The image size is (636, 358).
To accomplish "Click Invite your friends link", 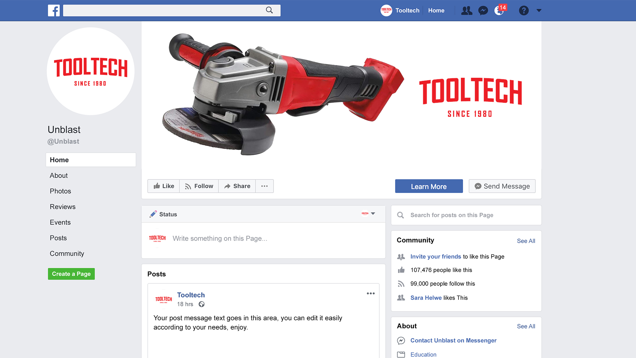I will (x=435, y=257).
